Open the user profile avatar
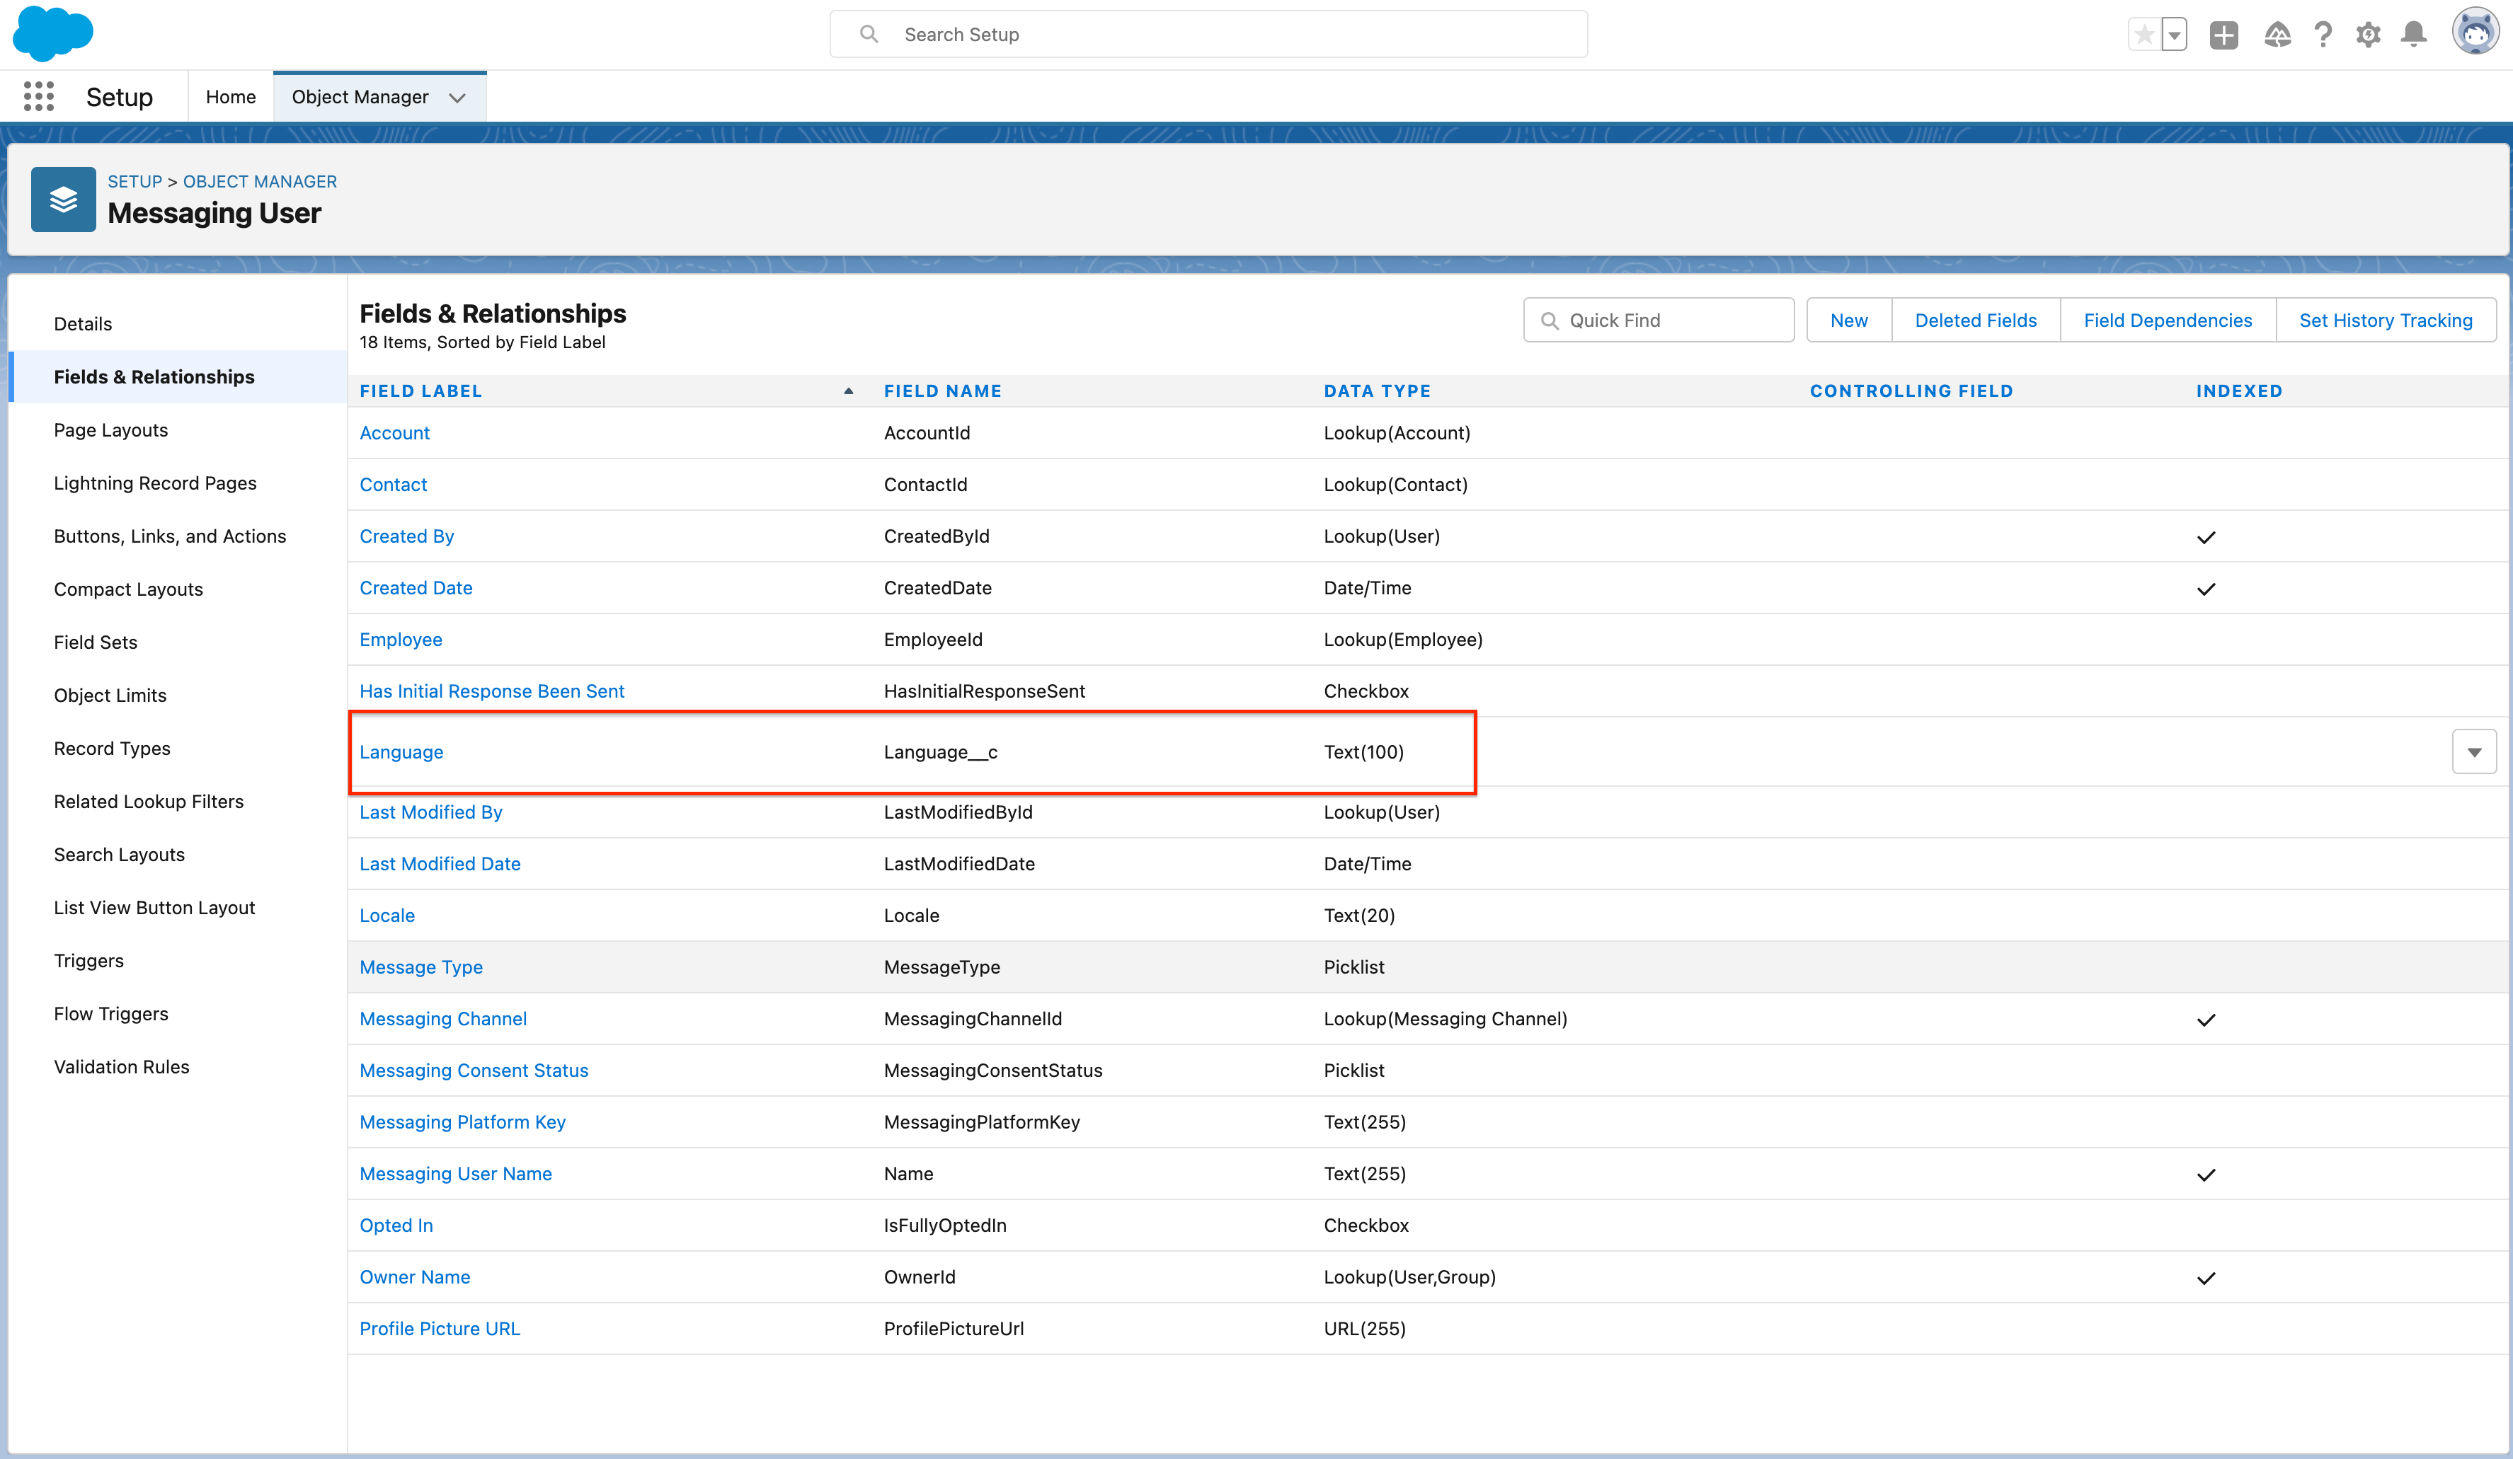This screenshot has height=1459, width=2513. click(2475, 33)
